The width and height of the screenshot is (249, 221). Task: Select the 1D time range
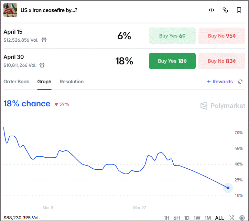click(187, 218)
